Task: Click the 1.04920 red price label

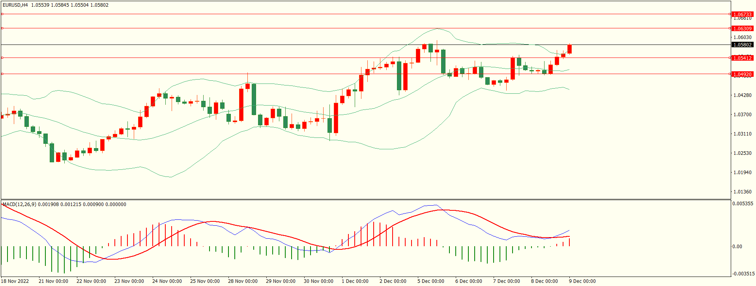Action: pos(742,74)
